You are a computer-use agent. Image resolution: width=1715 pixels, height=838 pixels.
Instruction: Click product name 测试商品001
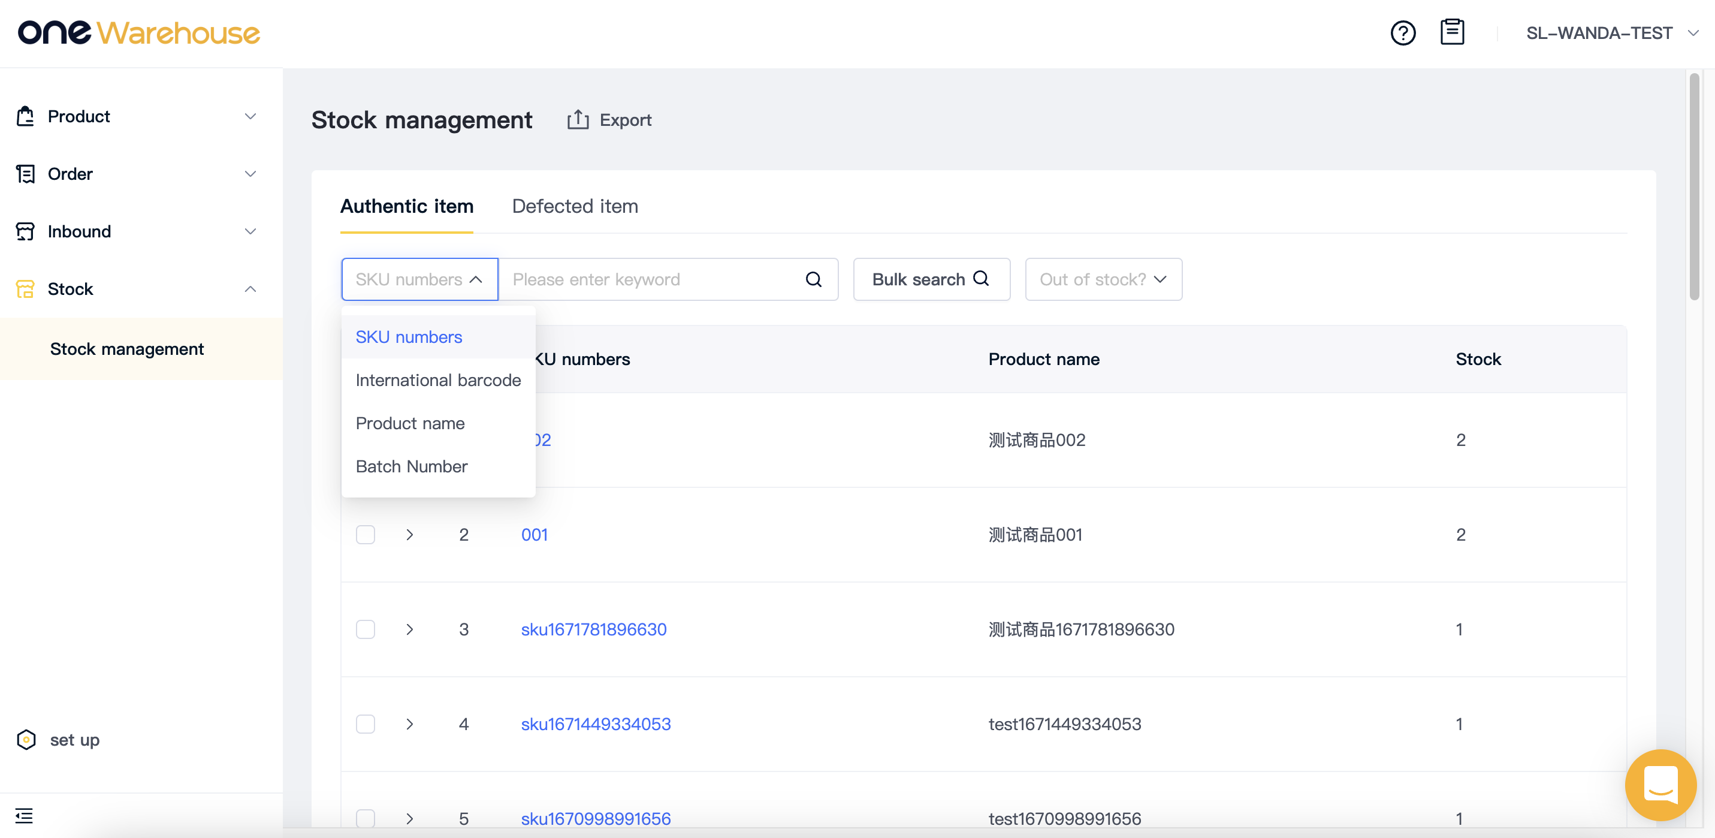point(1035,534)
